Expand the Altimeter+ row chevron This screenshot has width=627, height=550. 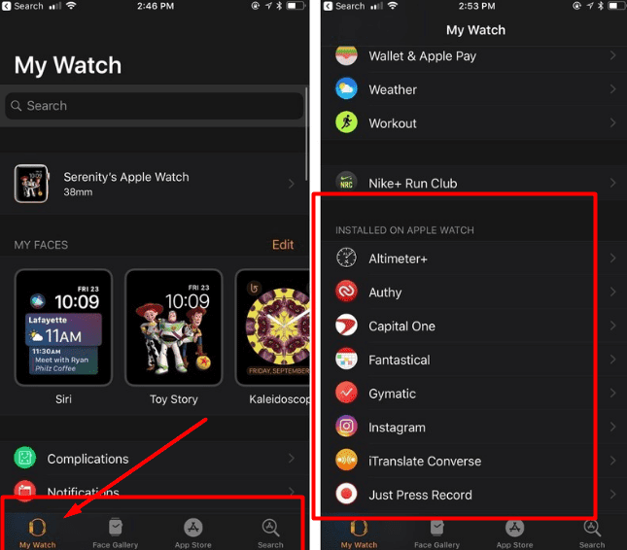click(612, 258)
